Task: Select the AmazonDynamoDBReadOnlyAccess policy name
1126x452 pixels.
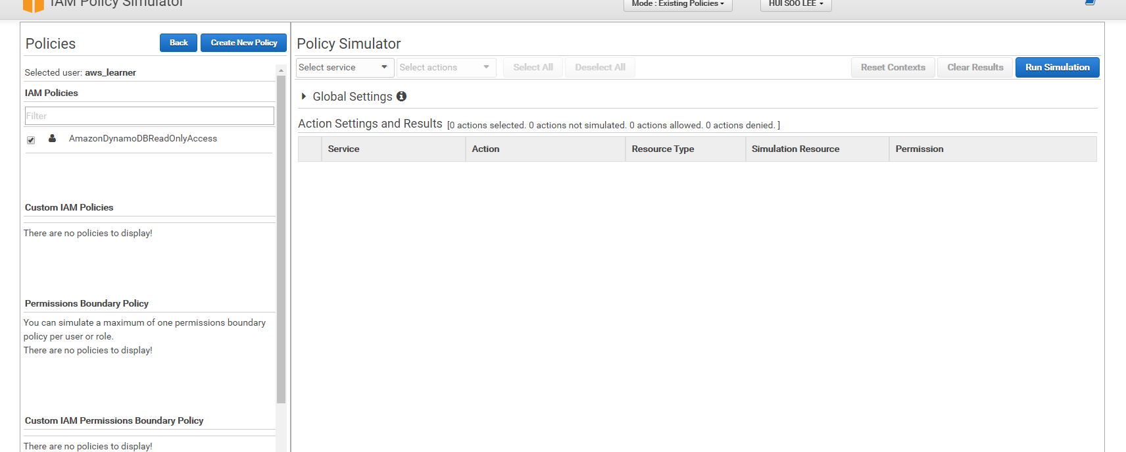Action: point(143,138)
